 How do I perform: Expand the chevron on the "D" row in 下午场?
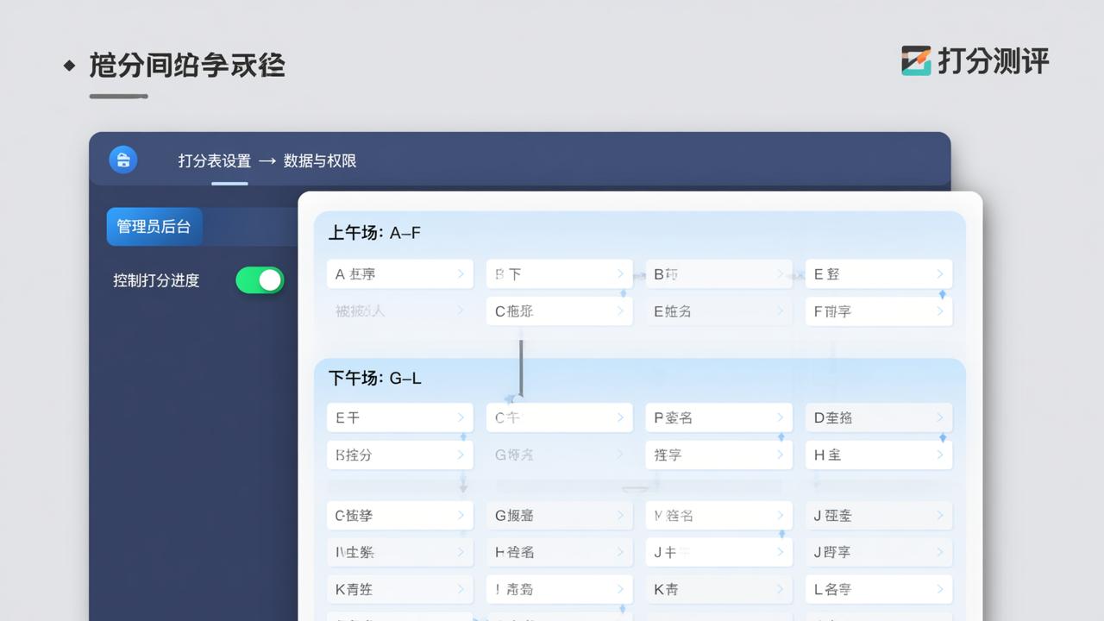coord(940,417)
